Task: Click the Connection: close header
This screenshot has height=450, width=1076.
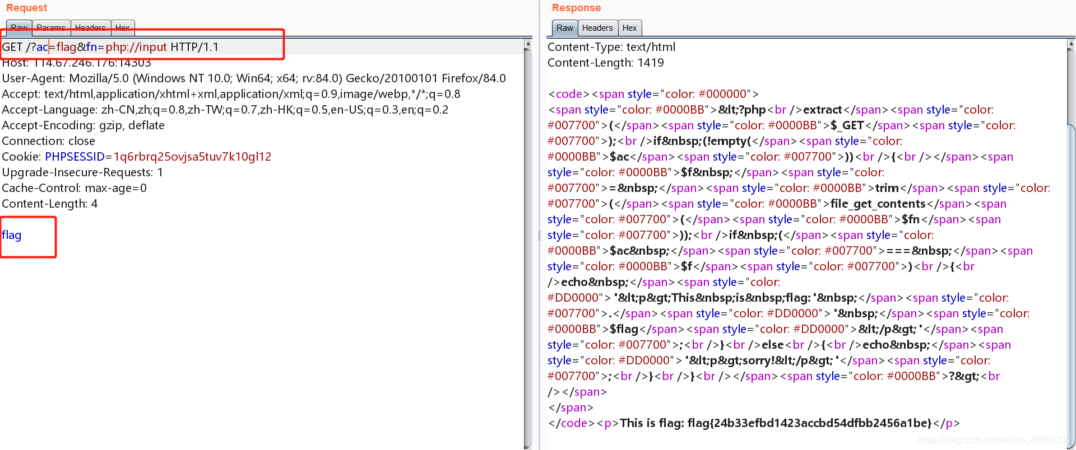Action: (48, 141)
